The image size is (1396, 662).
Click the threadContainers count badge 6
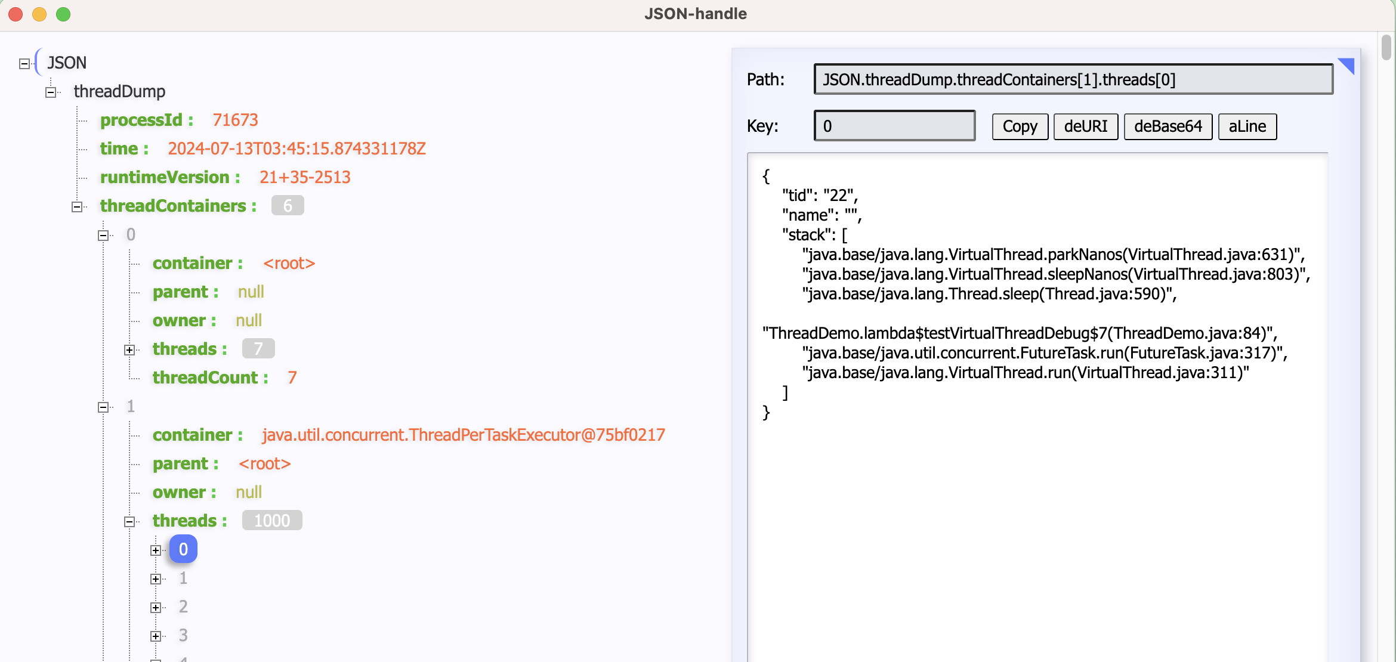pos(288,205)
